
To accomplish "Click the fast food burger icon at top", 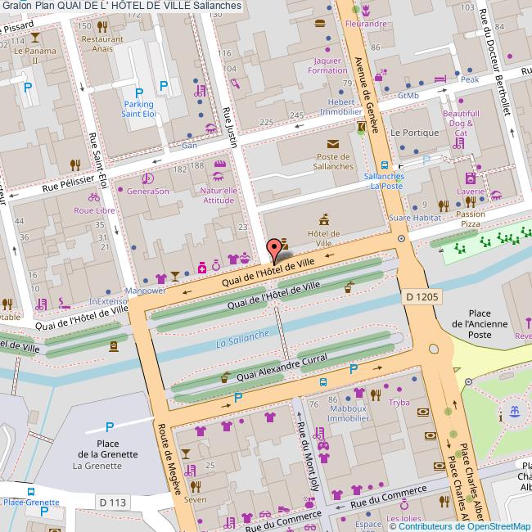I will coord(318,22).
